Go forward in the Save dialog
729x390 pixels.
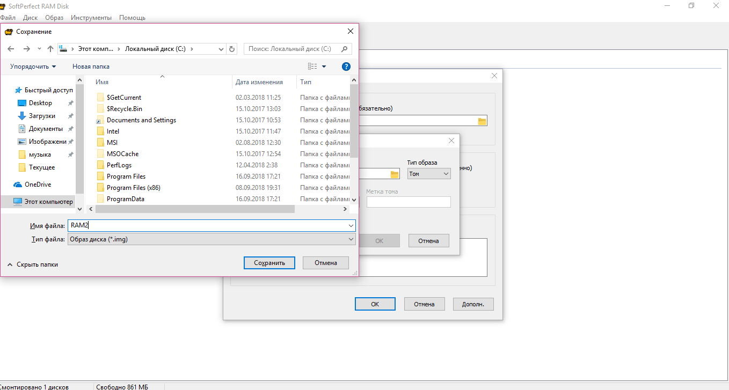coord(27,49)
